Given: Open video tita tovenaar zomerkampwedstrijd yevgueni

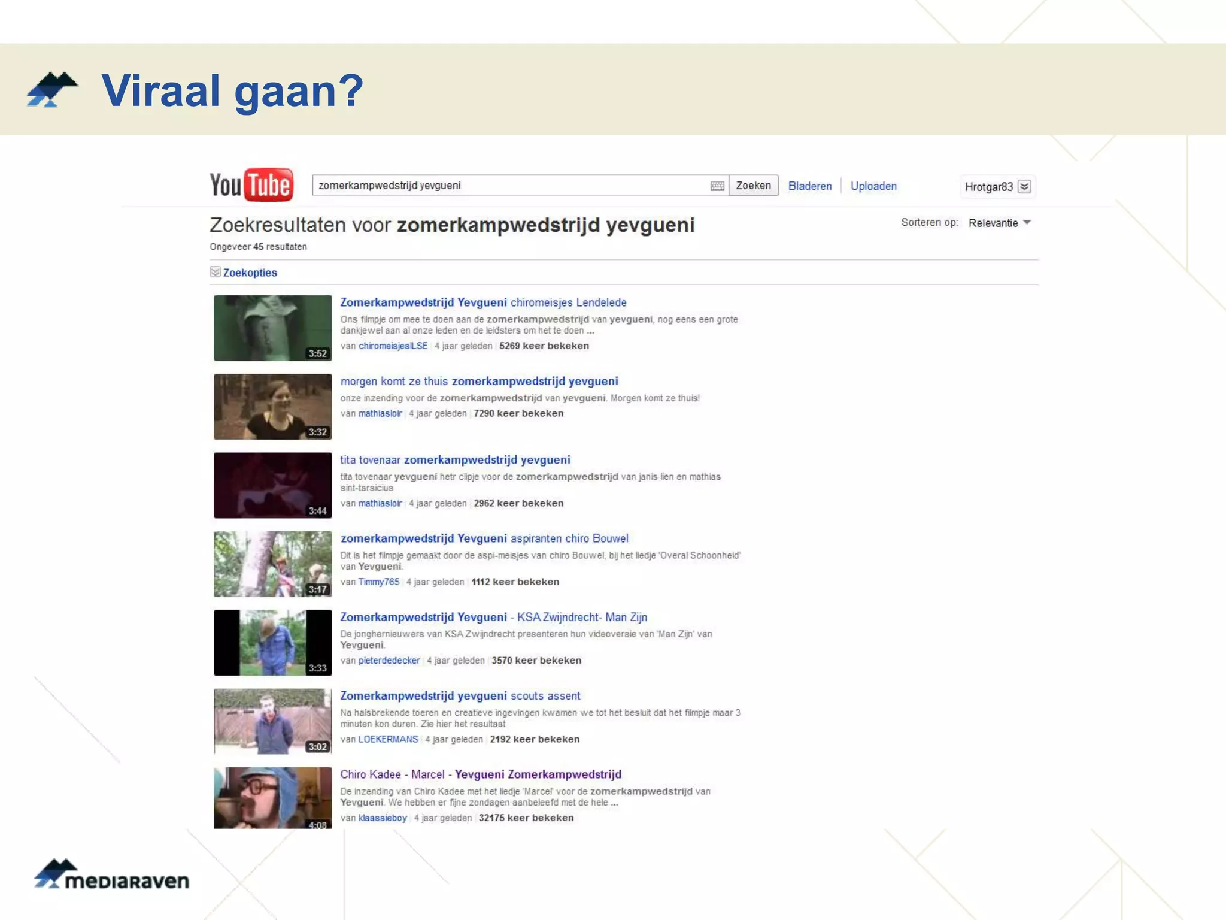Looking at the screenshot, I should 455,459.
